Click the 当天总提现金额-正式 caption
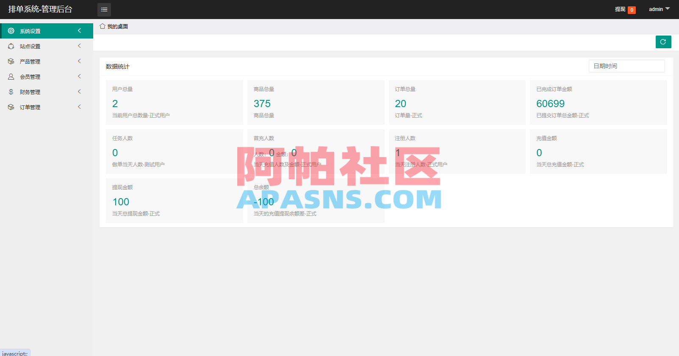The height and width of the screenshot is (356, 679). 136,213
